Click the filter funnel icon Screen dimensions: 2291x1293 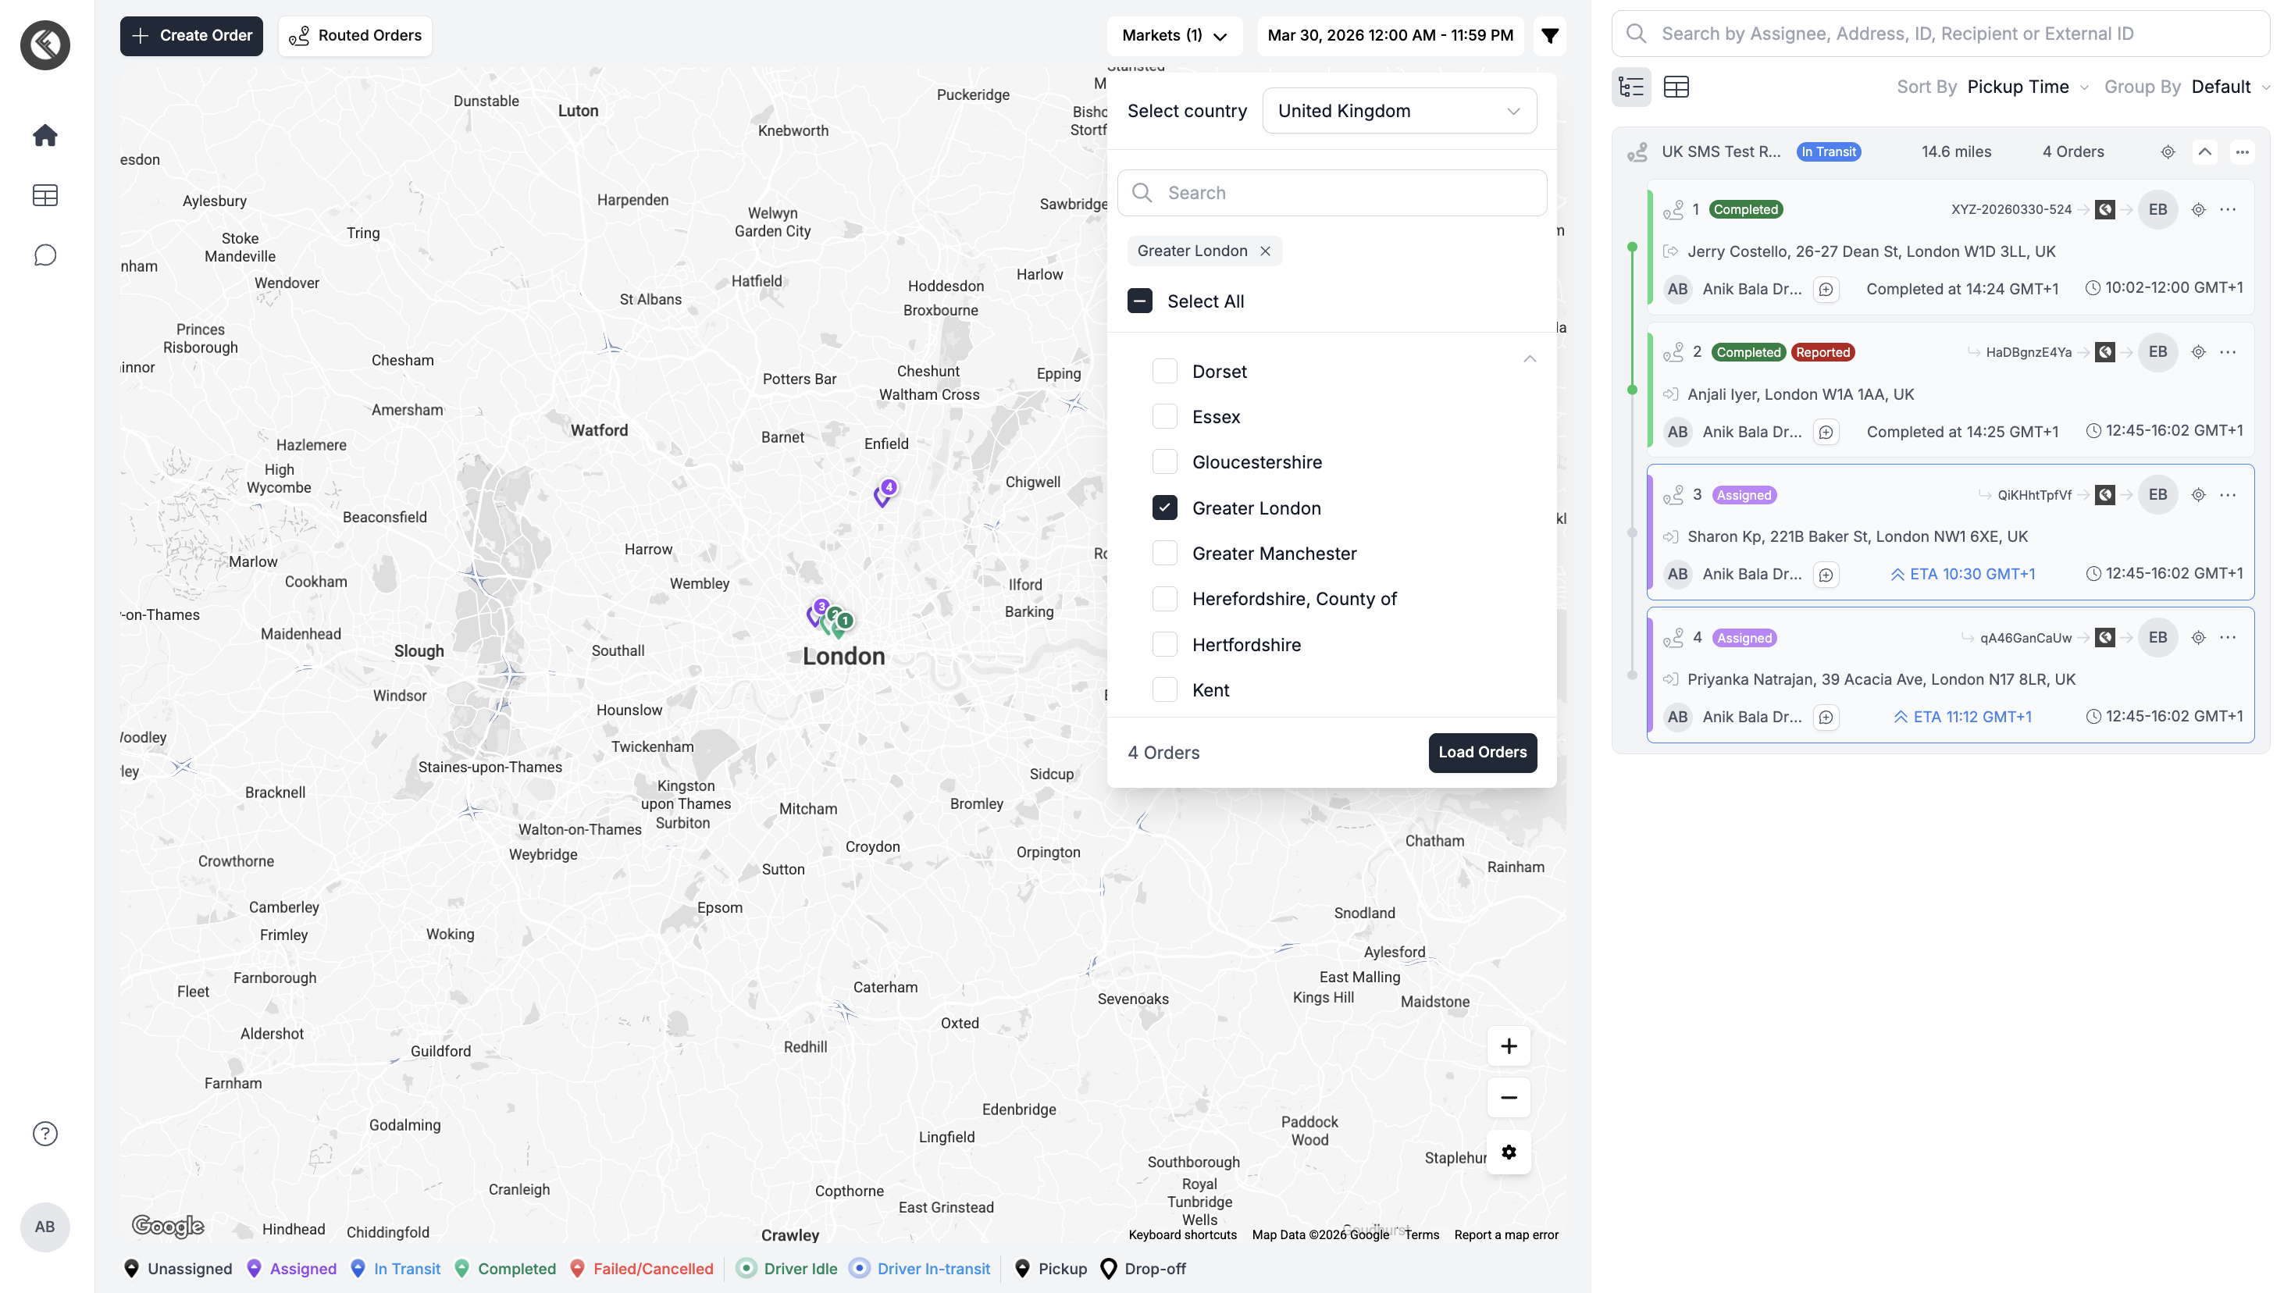1549,36
